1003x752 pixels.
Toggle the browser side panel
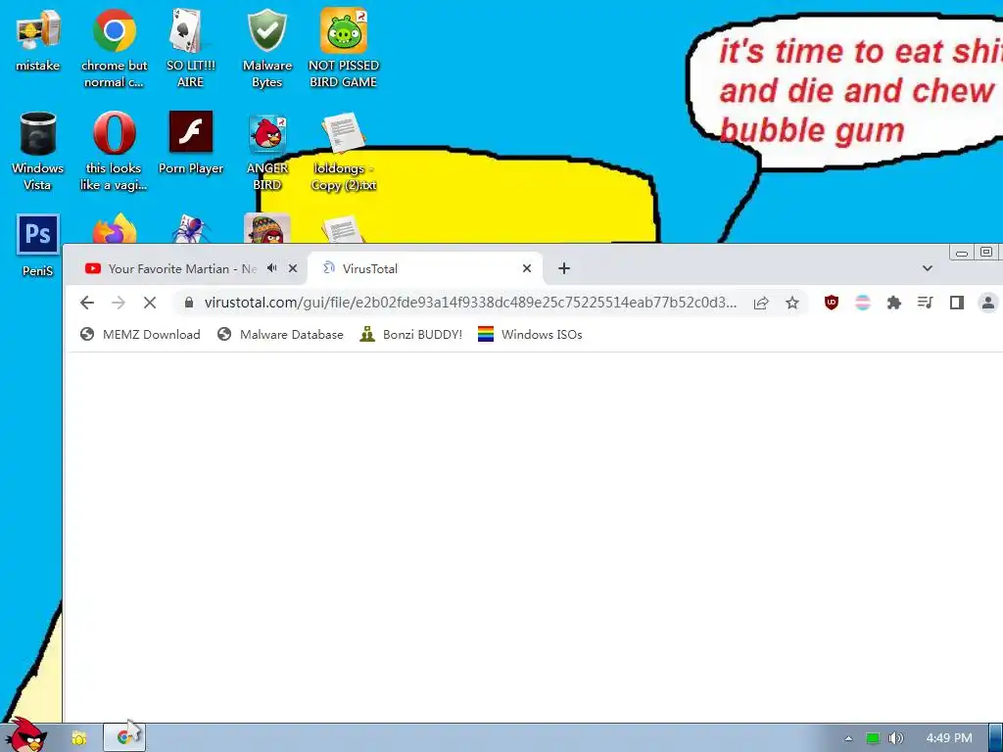coord(956,303)
